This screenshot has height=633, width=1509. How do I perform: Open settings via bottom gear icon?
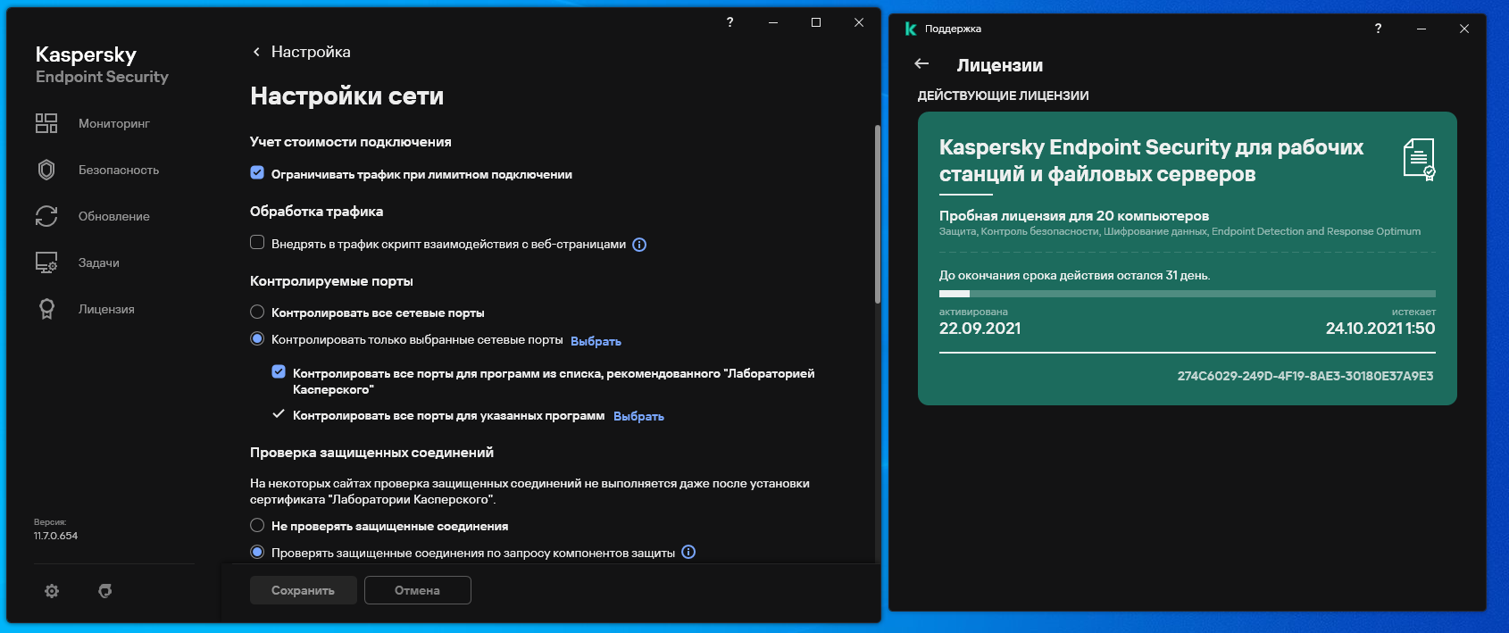coord(52,591)
